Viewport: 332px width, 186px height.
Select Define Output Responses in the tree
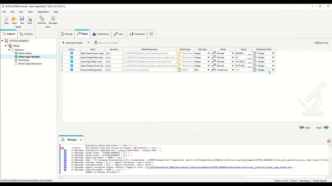[x=30, y=64]
